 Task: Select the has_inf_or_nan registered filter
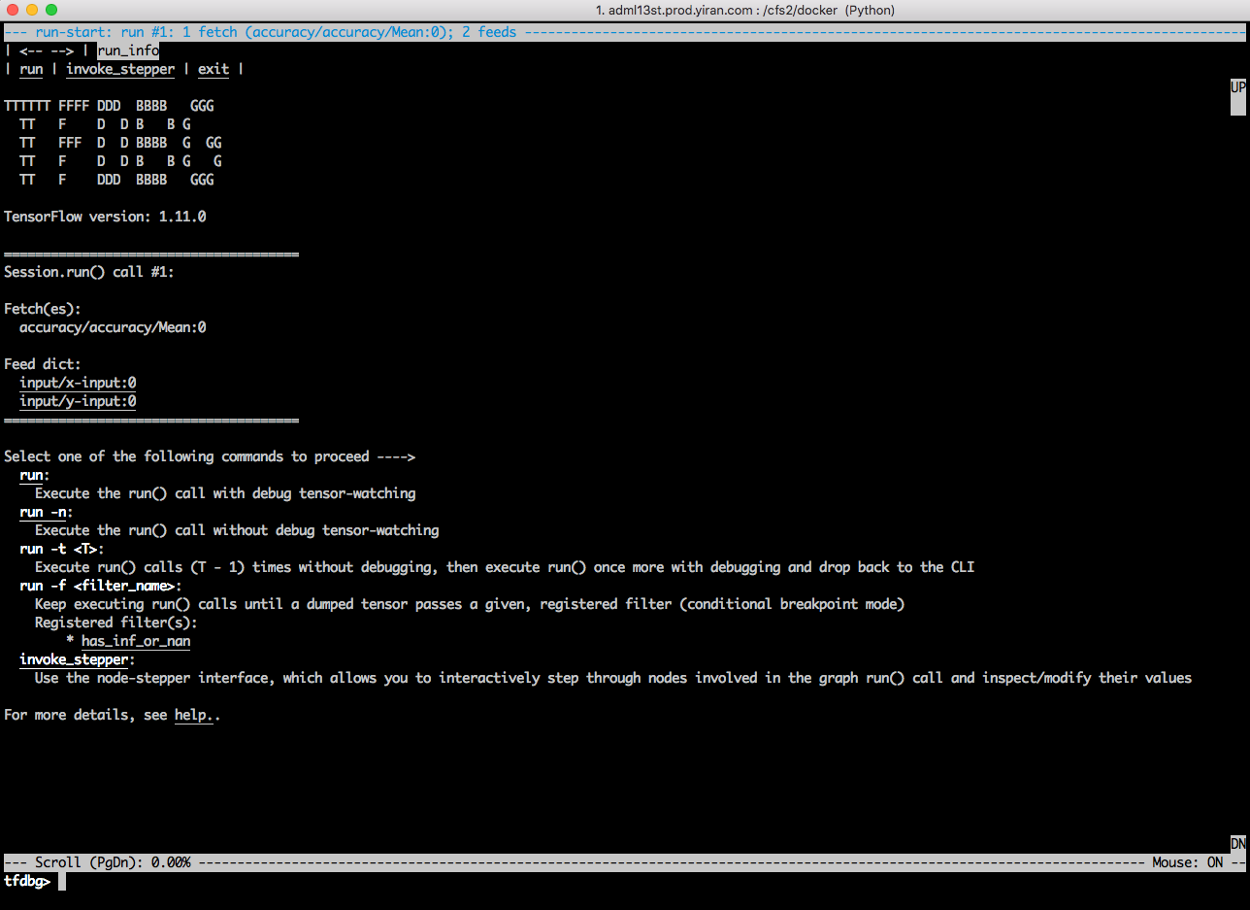(136, 641)
